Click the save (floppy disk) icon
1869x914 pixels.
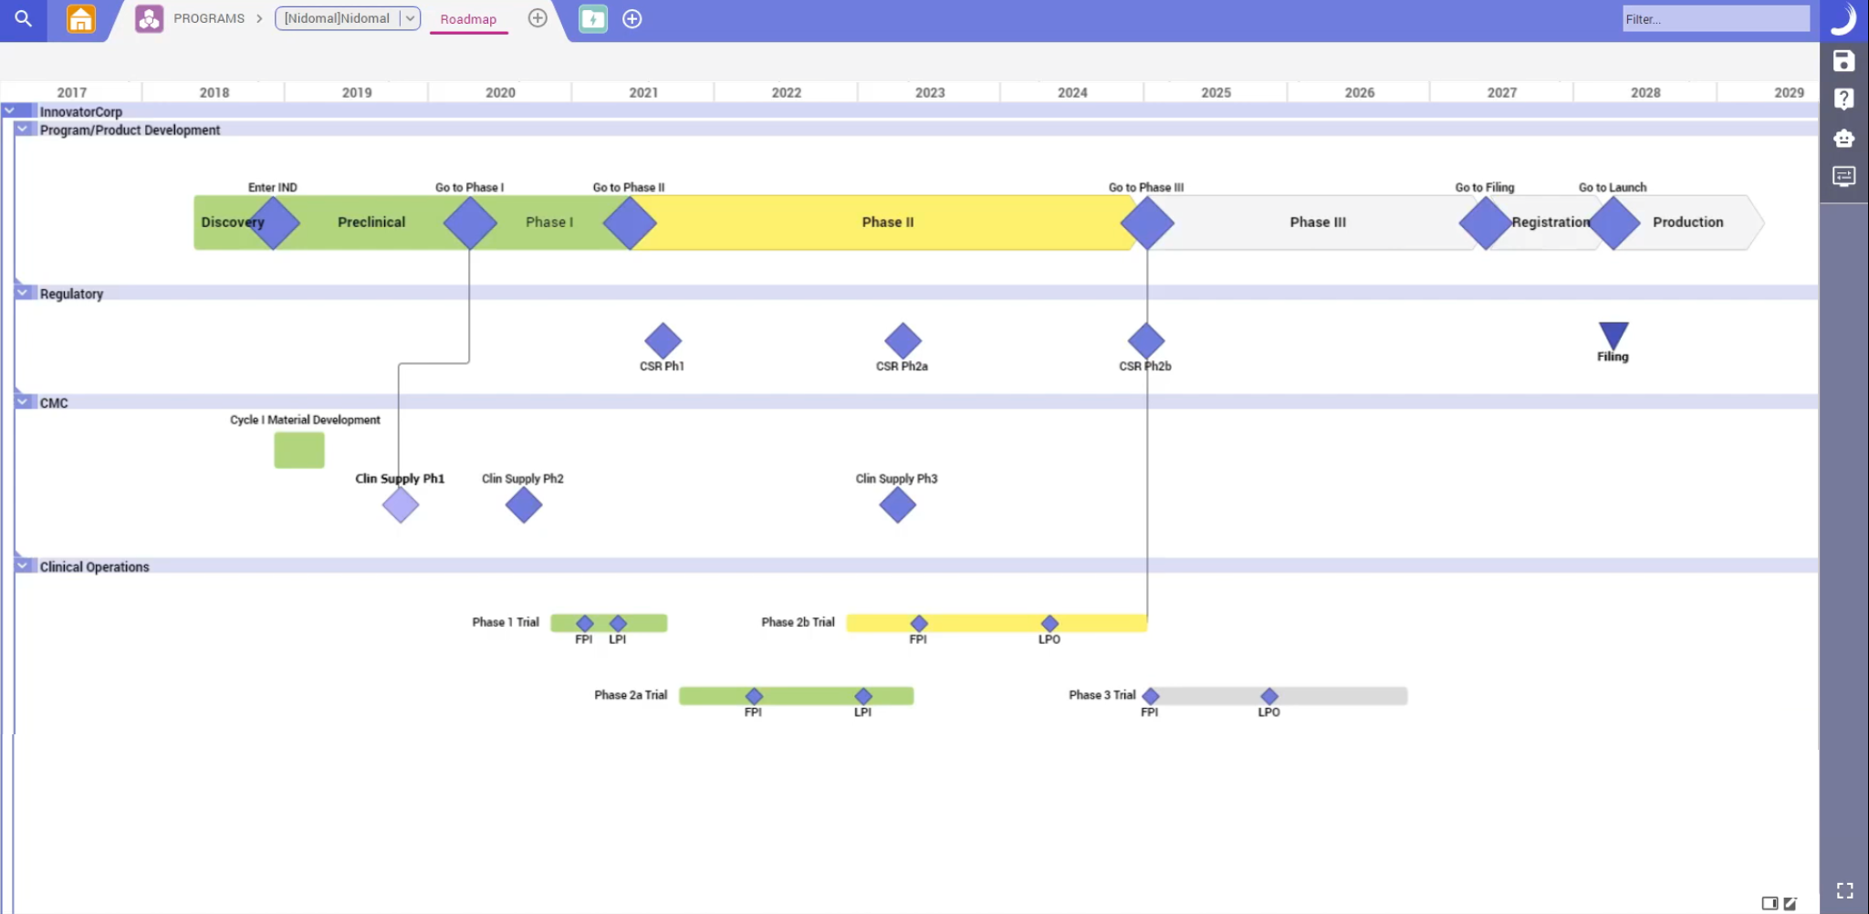click(x=1844, y=61)
